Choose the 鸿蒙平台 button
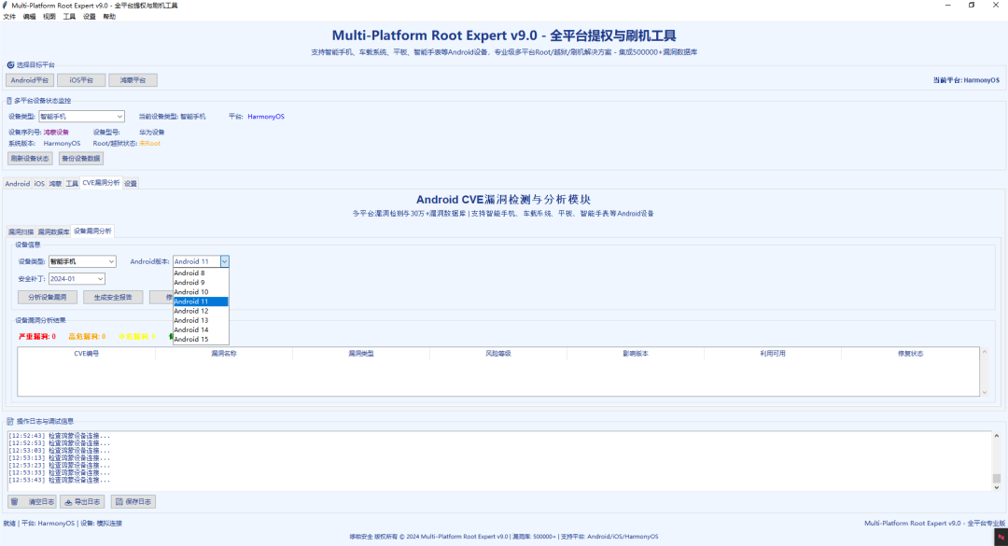The image size is (1008, 546). (133, 80)
